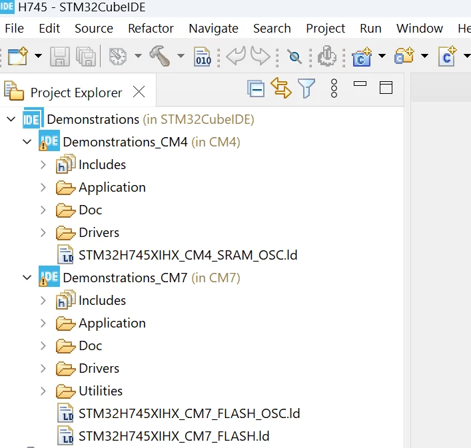Click the build configuration gear icon
471x448 pixels.
[118, 56]
